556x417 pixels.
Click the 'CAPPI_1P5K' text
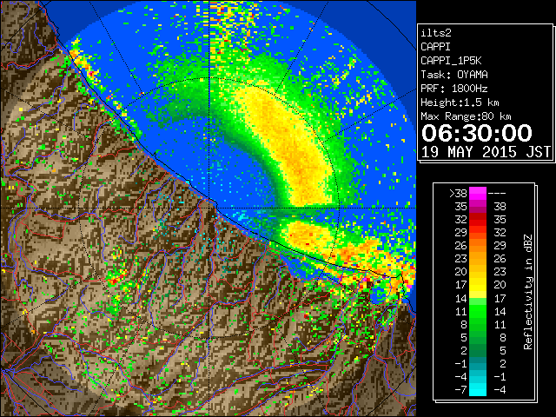(x=451, y=61)
